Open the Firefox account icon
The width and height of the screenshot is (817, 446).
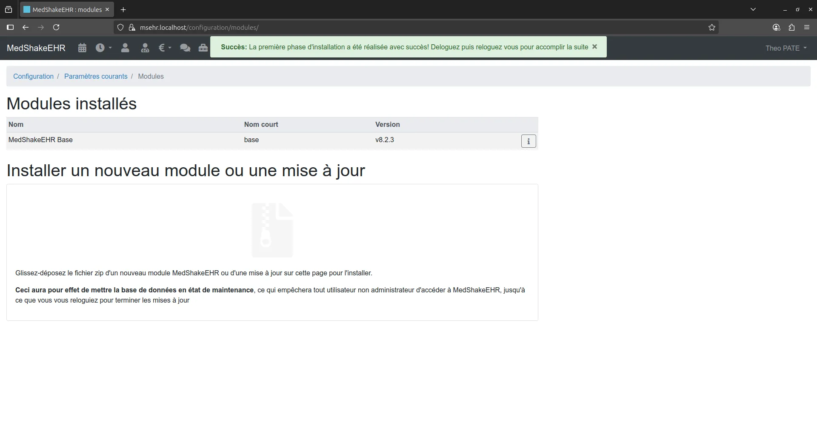coord(776,27)
